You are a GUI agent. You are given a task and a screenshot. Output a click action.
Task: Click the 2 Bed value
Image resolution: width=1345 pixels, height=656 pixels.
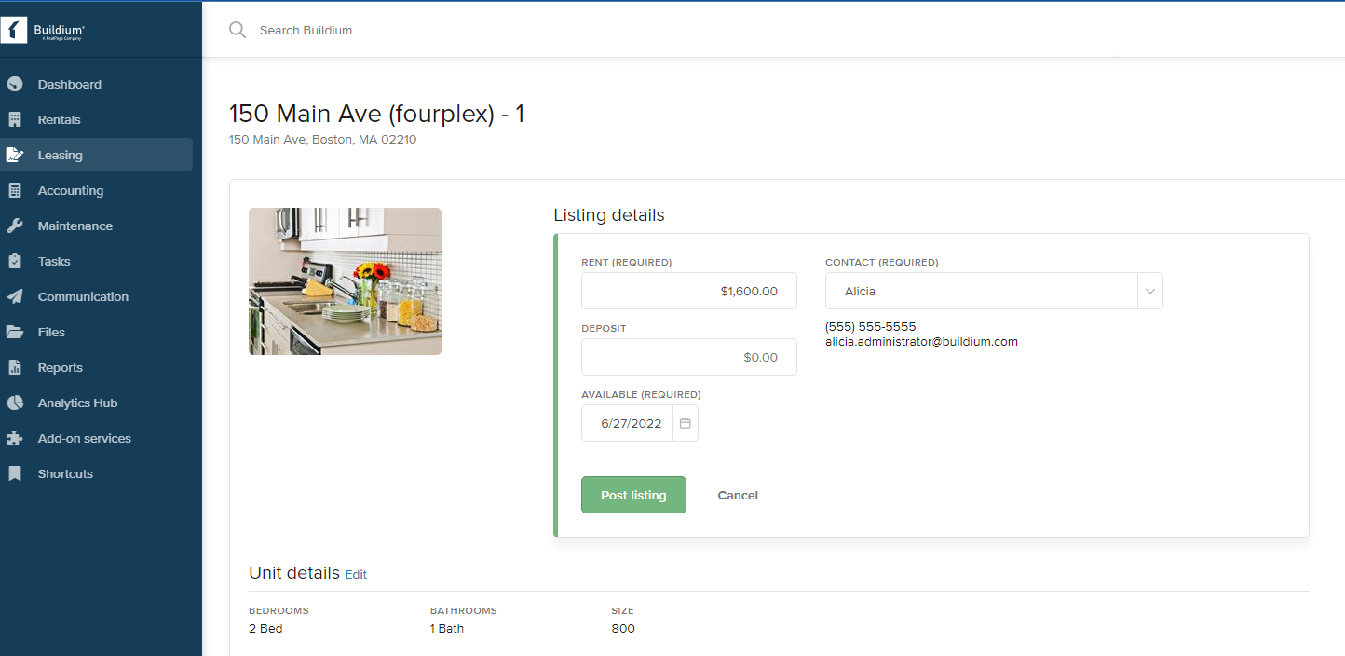click(x=265, y=629)
